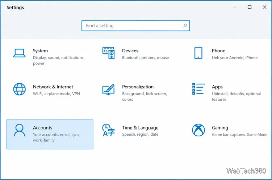Close the Settings window

264,7
